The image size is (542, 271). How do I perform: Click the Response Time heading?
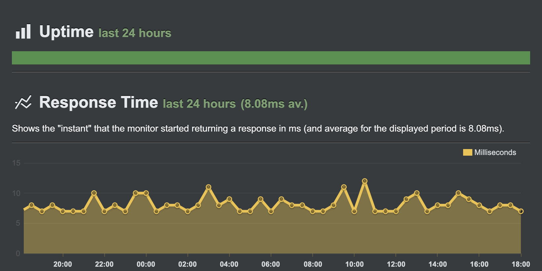coord(98,102)
